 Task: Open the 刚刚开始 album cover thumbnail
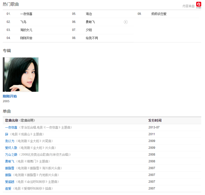pos(21,75)
